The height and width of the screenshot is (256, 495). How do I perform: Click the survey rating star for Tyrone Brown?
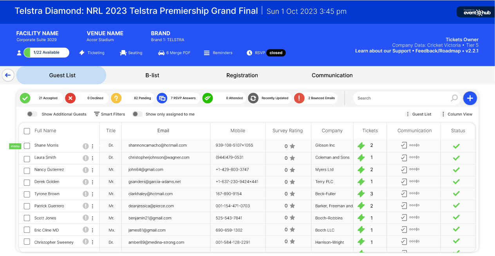292,194
